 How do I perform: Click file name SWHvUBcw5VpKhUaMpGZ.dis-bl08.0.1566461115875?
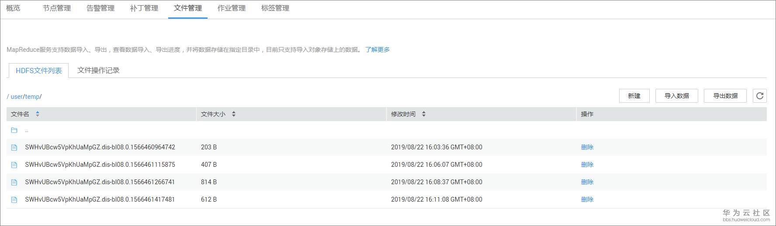tap(100, 165)
